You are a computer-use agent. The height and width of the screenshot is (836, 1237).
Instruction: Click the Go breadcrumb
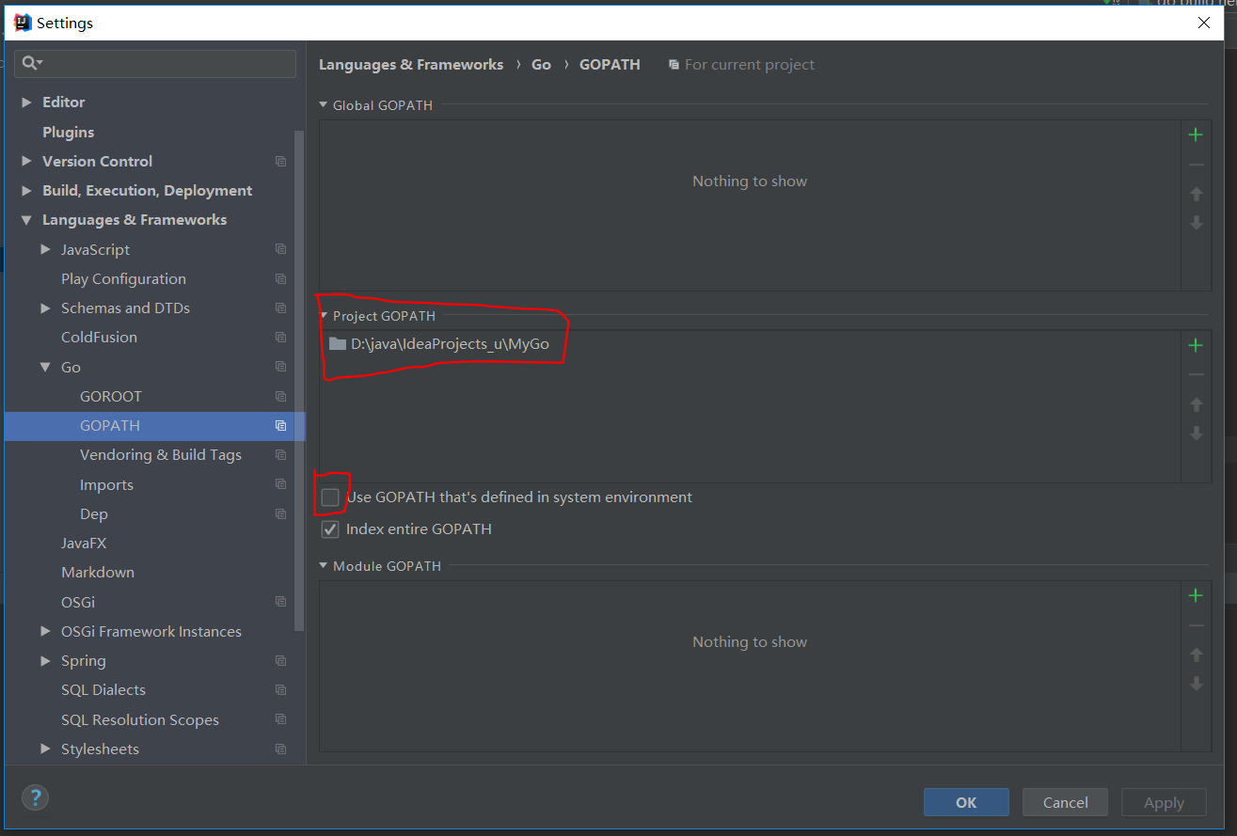pos(541,65)
